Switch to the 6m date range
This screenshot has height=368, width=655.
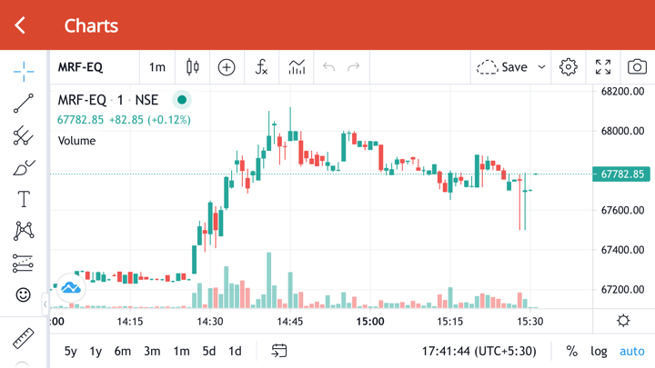point(123,352)
